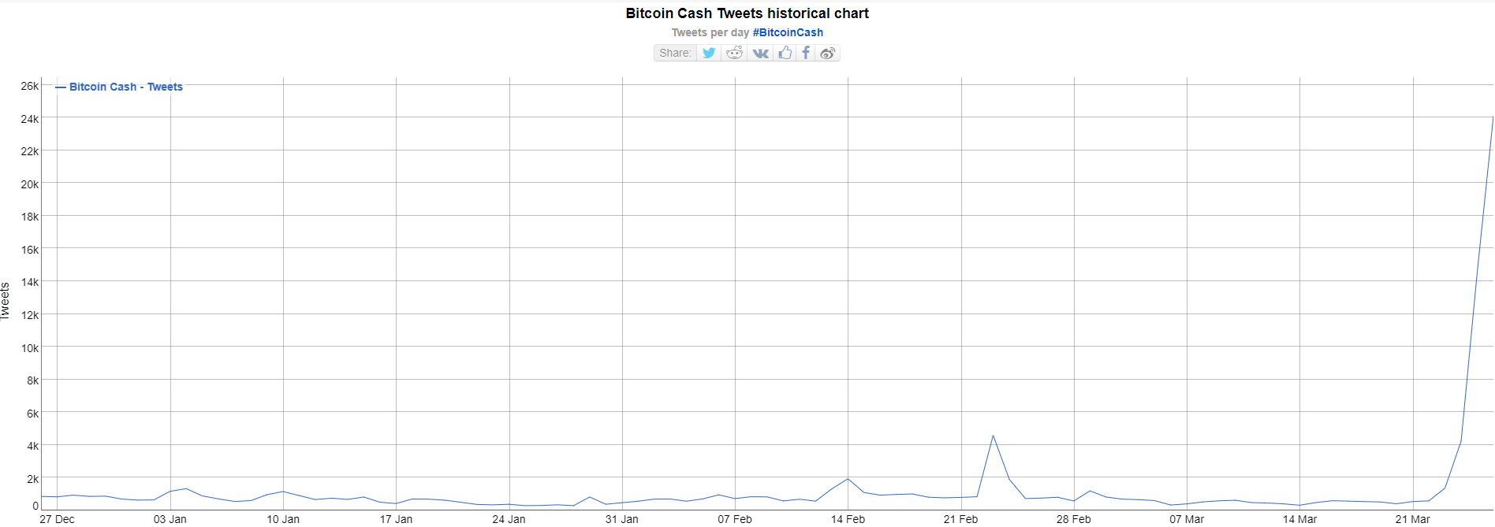Click the 21 Feb date axis label
Screen dimensions: 1495x527
tap(960, 519)
